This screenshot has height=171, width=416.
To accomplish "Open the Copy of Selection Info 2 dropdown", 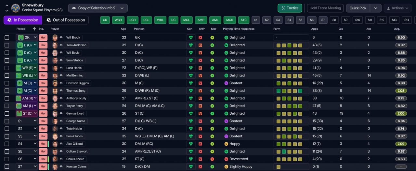I will [98, 8].
